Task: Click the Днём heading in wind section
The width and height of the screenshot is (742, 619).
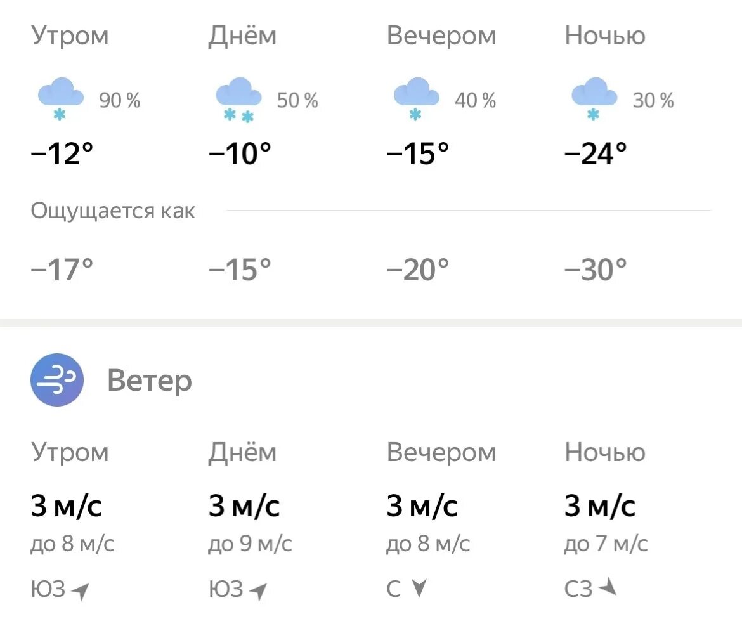Action: click(x=242, y=452)
